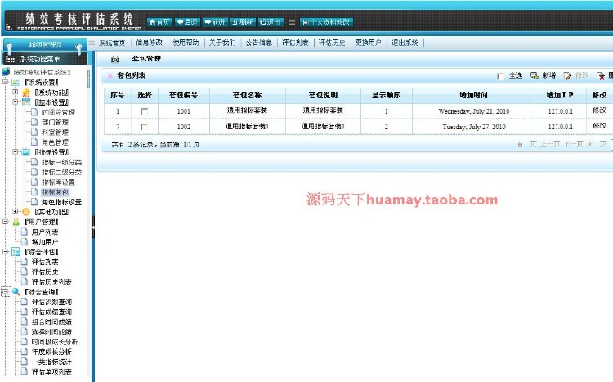Click the 『系统设置』 folder icon
Viewport: 613px width, 382px height.
tap(16, 82)
